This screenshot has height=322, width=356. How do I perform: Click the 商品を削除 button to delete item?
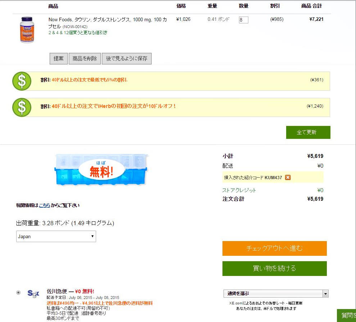(85, 59)
